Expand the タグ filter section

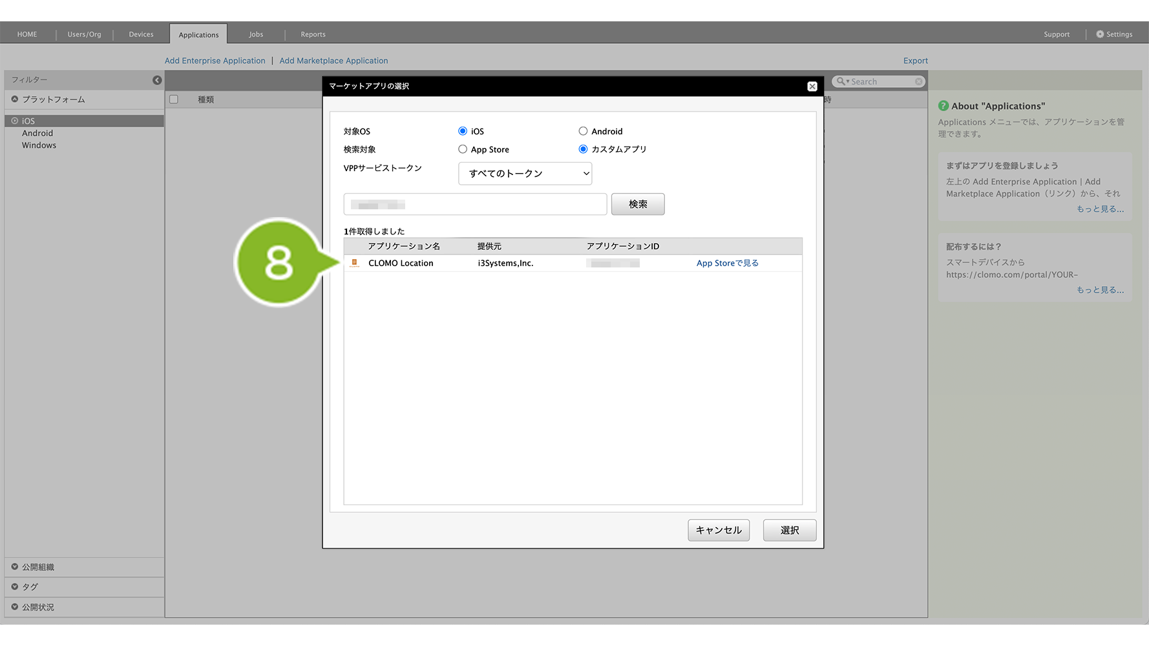point(15,587)
